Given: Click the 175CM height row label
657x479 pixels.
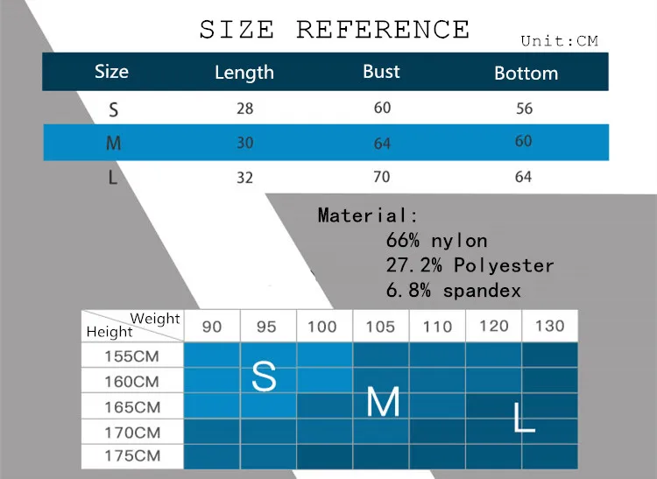Looking at the screenshot, I should (x=132, y=456).
